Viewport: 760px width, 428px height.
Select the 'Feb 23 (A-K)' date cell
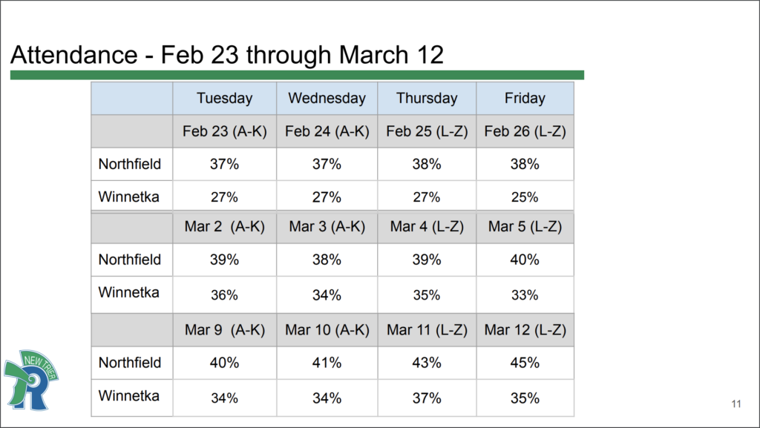[x=224, y=131]
